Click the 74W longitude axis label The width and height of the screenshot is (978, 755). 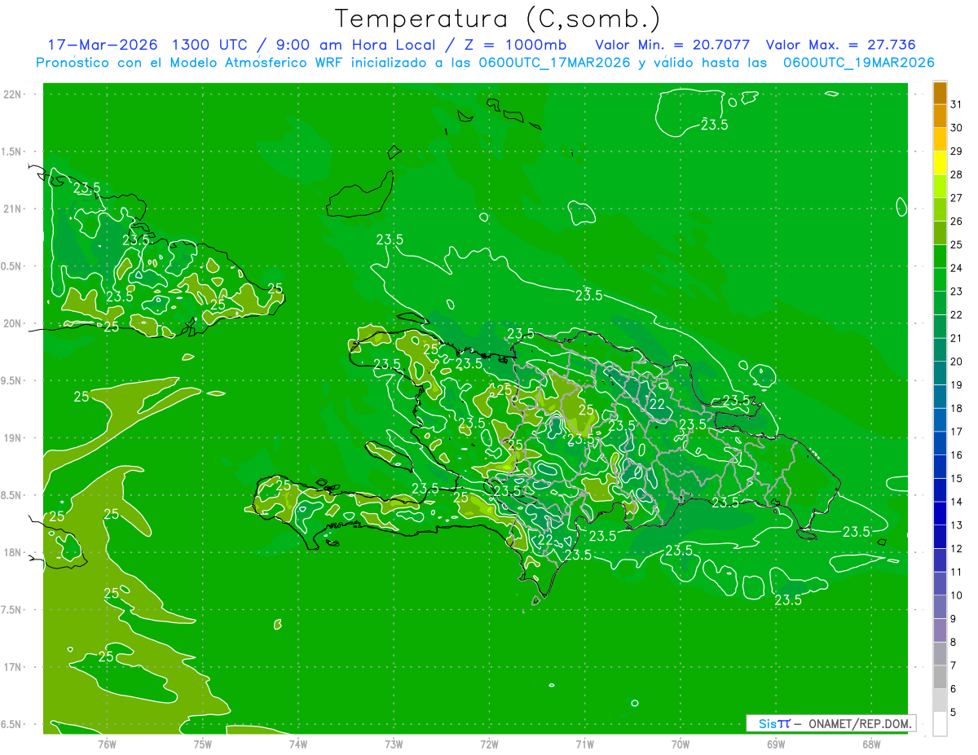[298, 744]
